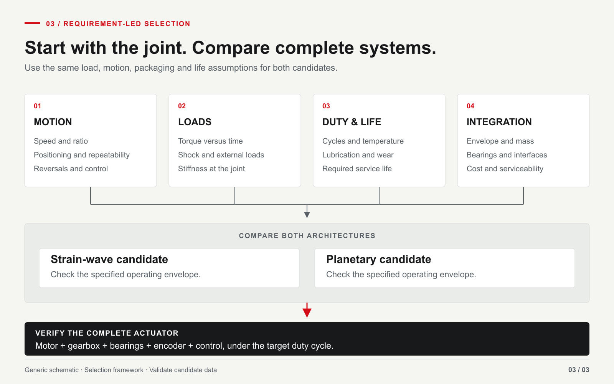The image size is (614, 384).
Task: Click the subtitle about load, motion, packaging assumptions
Action: point(181,68)
